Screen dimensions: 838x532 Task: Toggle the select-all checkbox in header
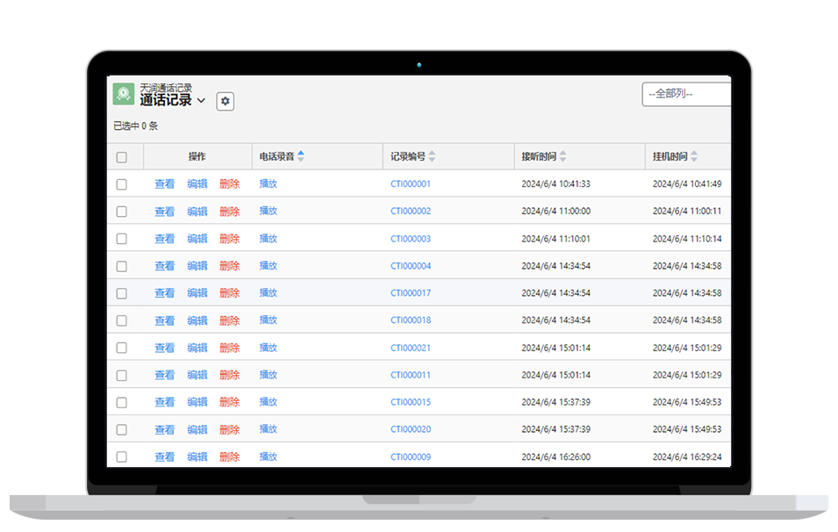click(x=122, y=158)
